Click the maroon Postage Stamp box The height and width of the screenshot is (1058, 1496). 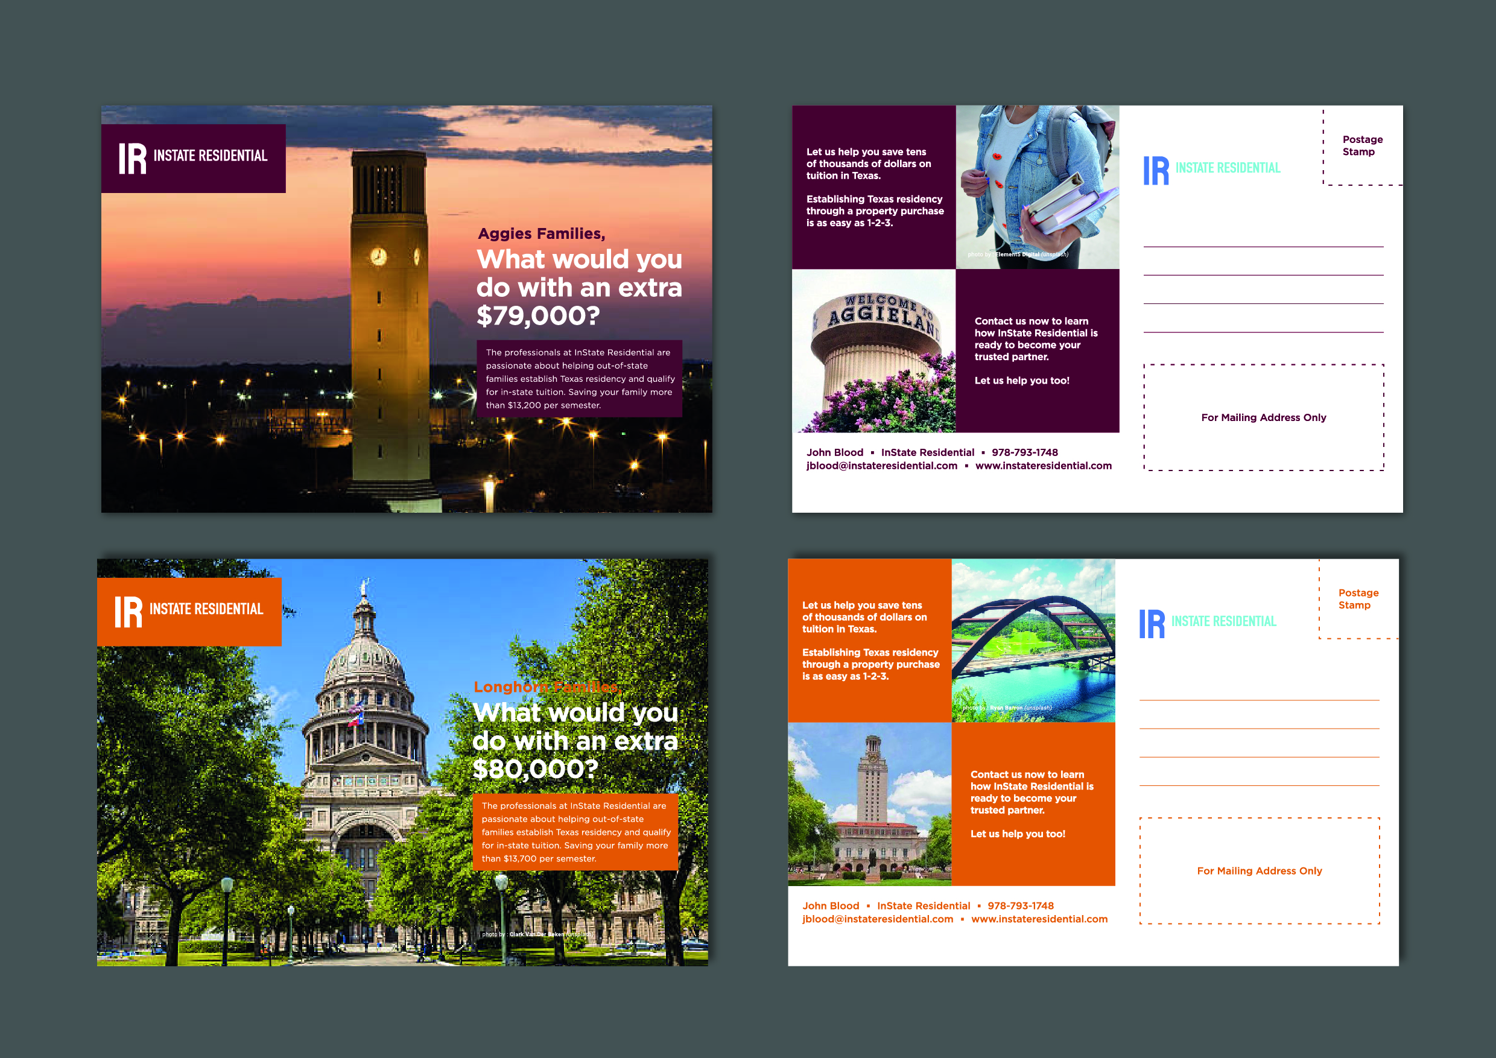pos(1361,147)
